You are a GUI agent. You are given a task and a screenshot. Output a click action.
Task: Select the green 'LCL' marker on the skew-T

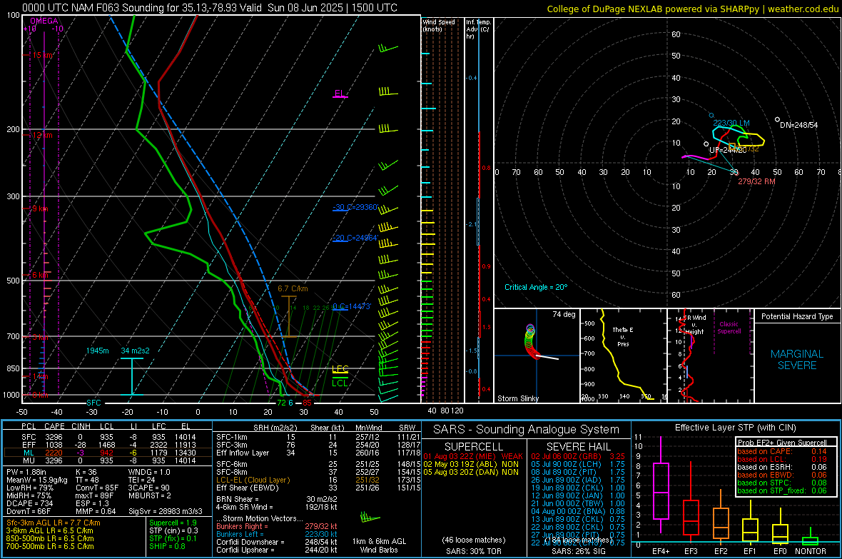[x=340, y=383]
